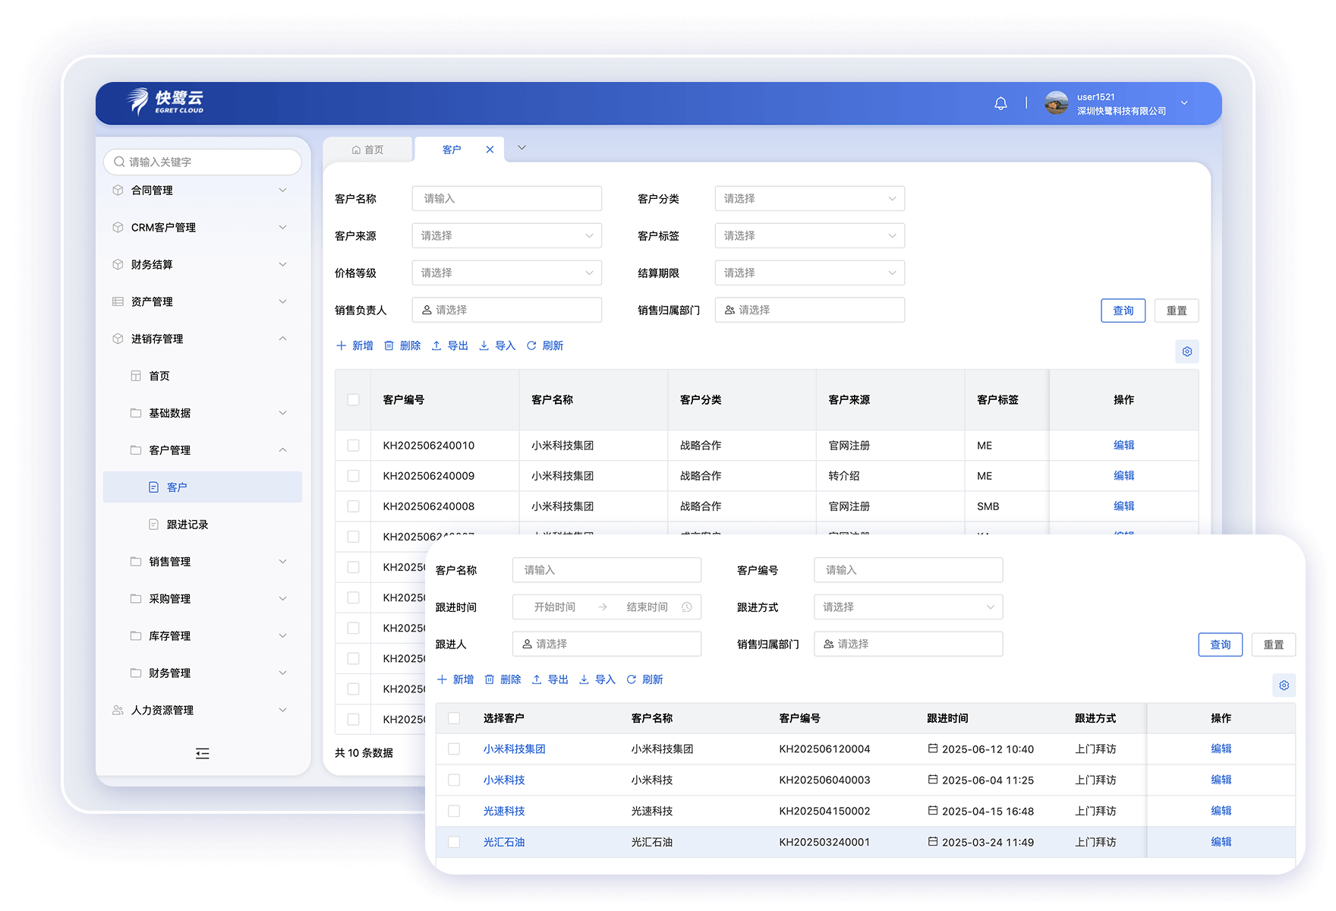
Task: Select all customers via header checkbox
Action: click(353, 400)
